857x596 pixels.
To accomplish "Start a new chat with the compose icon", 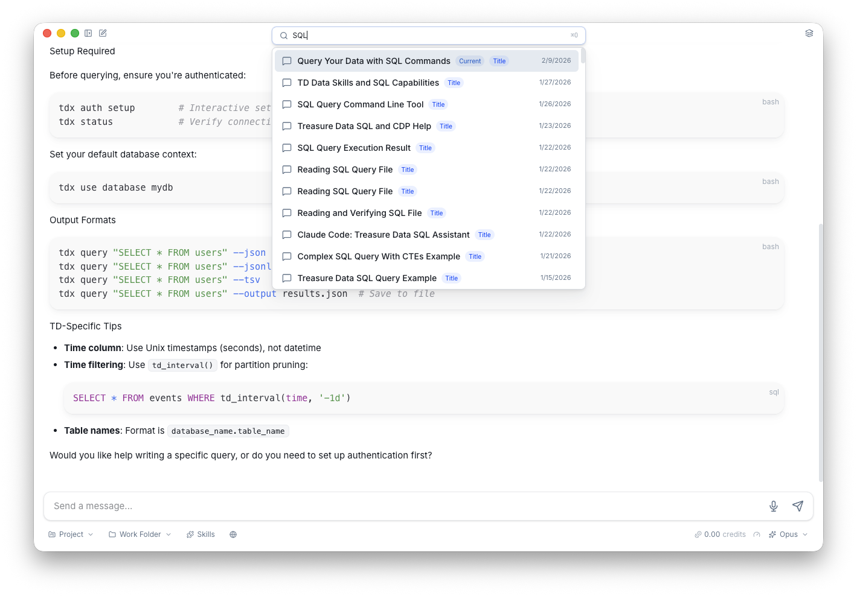I will [x=103, y=33].
